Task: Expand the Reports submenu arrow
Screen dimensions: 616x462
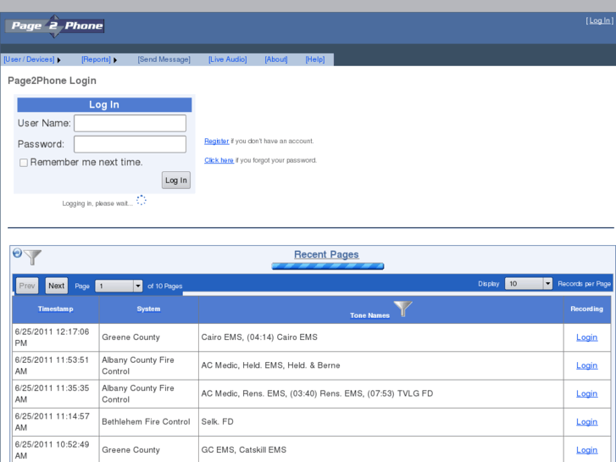Action: [x=115, y=60]
